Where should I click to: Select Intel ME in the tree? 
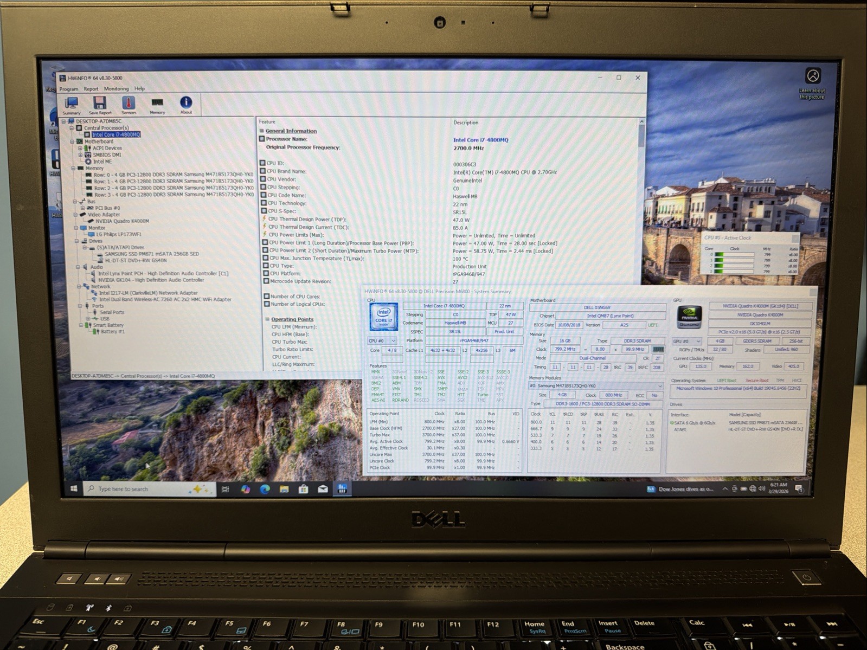point(102,162)
